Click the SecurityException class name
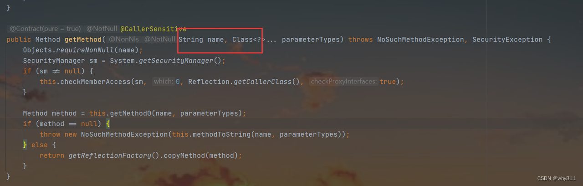This screenshot has height=186, width=583. click(x=507, y=40)
